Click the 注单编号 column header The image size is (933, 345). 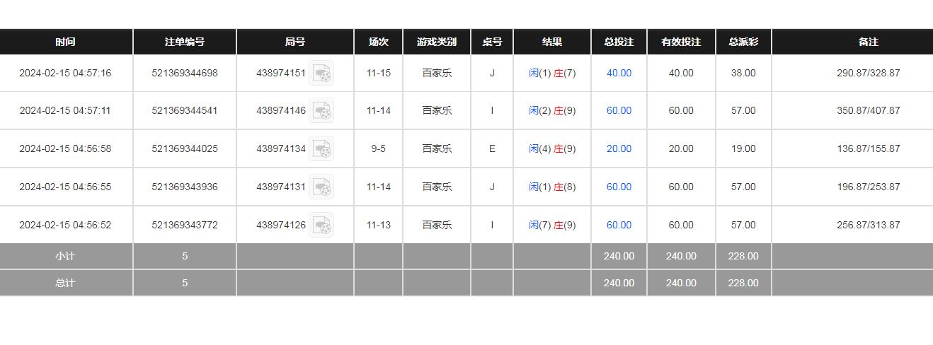(184, 42)
